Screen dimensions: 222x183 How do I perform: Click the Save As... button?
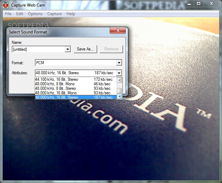pos(85,49)
